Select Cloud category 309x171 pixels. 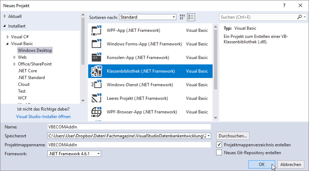coord(24,84)
